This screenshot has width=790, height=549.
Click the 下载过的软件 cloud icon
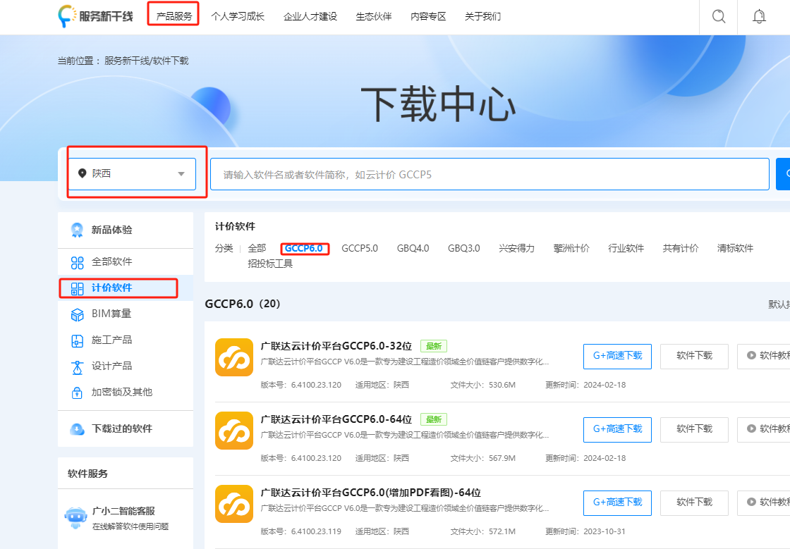[x=77, y=428]
